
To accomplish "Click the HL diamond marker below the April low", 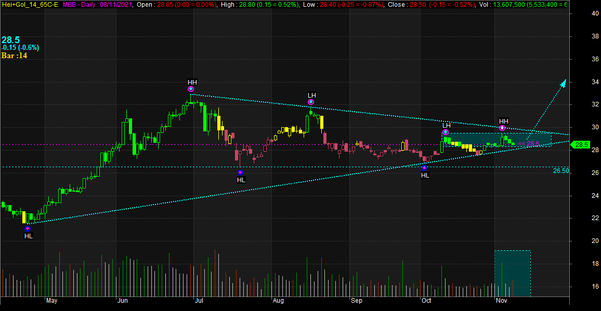I will pos(28,228).
